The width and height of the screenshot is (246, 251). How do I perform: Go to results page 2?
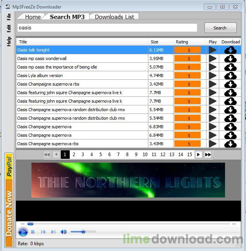coord(74,155)
